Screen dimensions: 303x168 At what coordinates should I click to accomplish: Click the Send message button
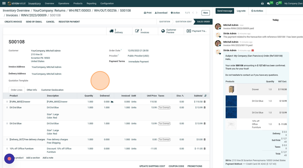point(225,11)
